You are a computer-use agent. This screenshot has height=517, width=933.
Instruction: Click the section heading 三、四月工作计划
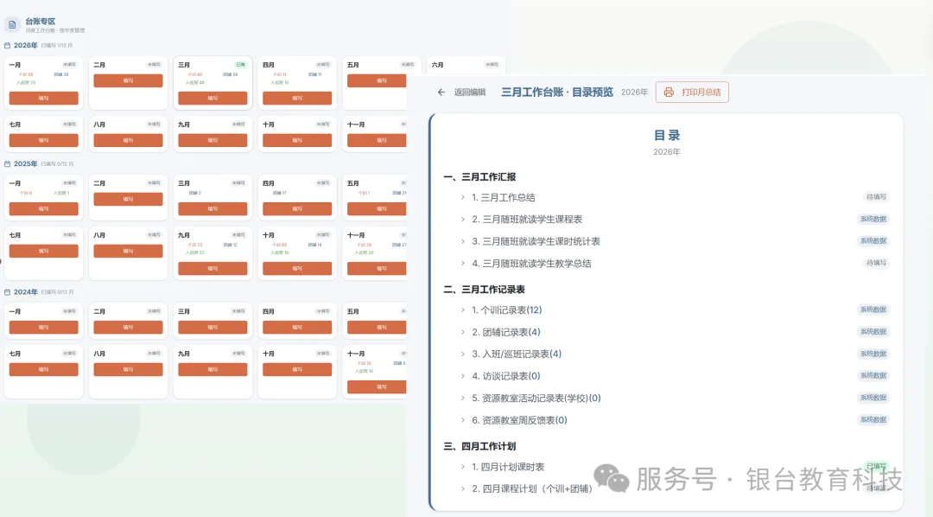pyautogui.click(x=479, y=446)
